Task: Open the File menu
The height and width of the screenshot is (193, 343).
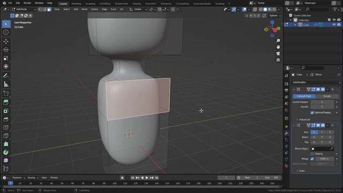Action: [x=10, y=3]
